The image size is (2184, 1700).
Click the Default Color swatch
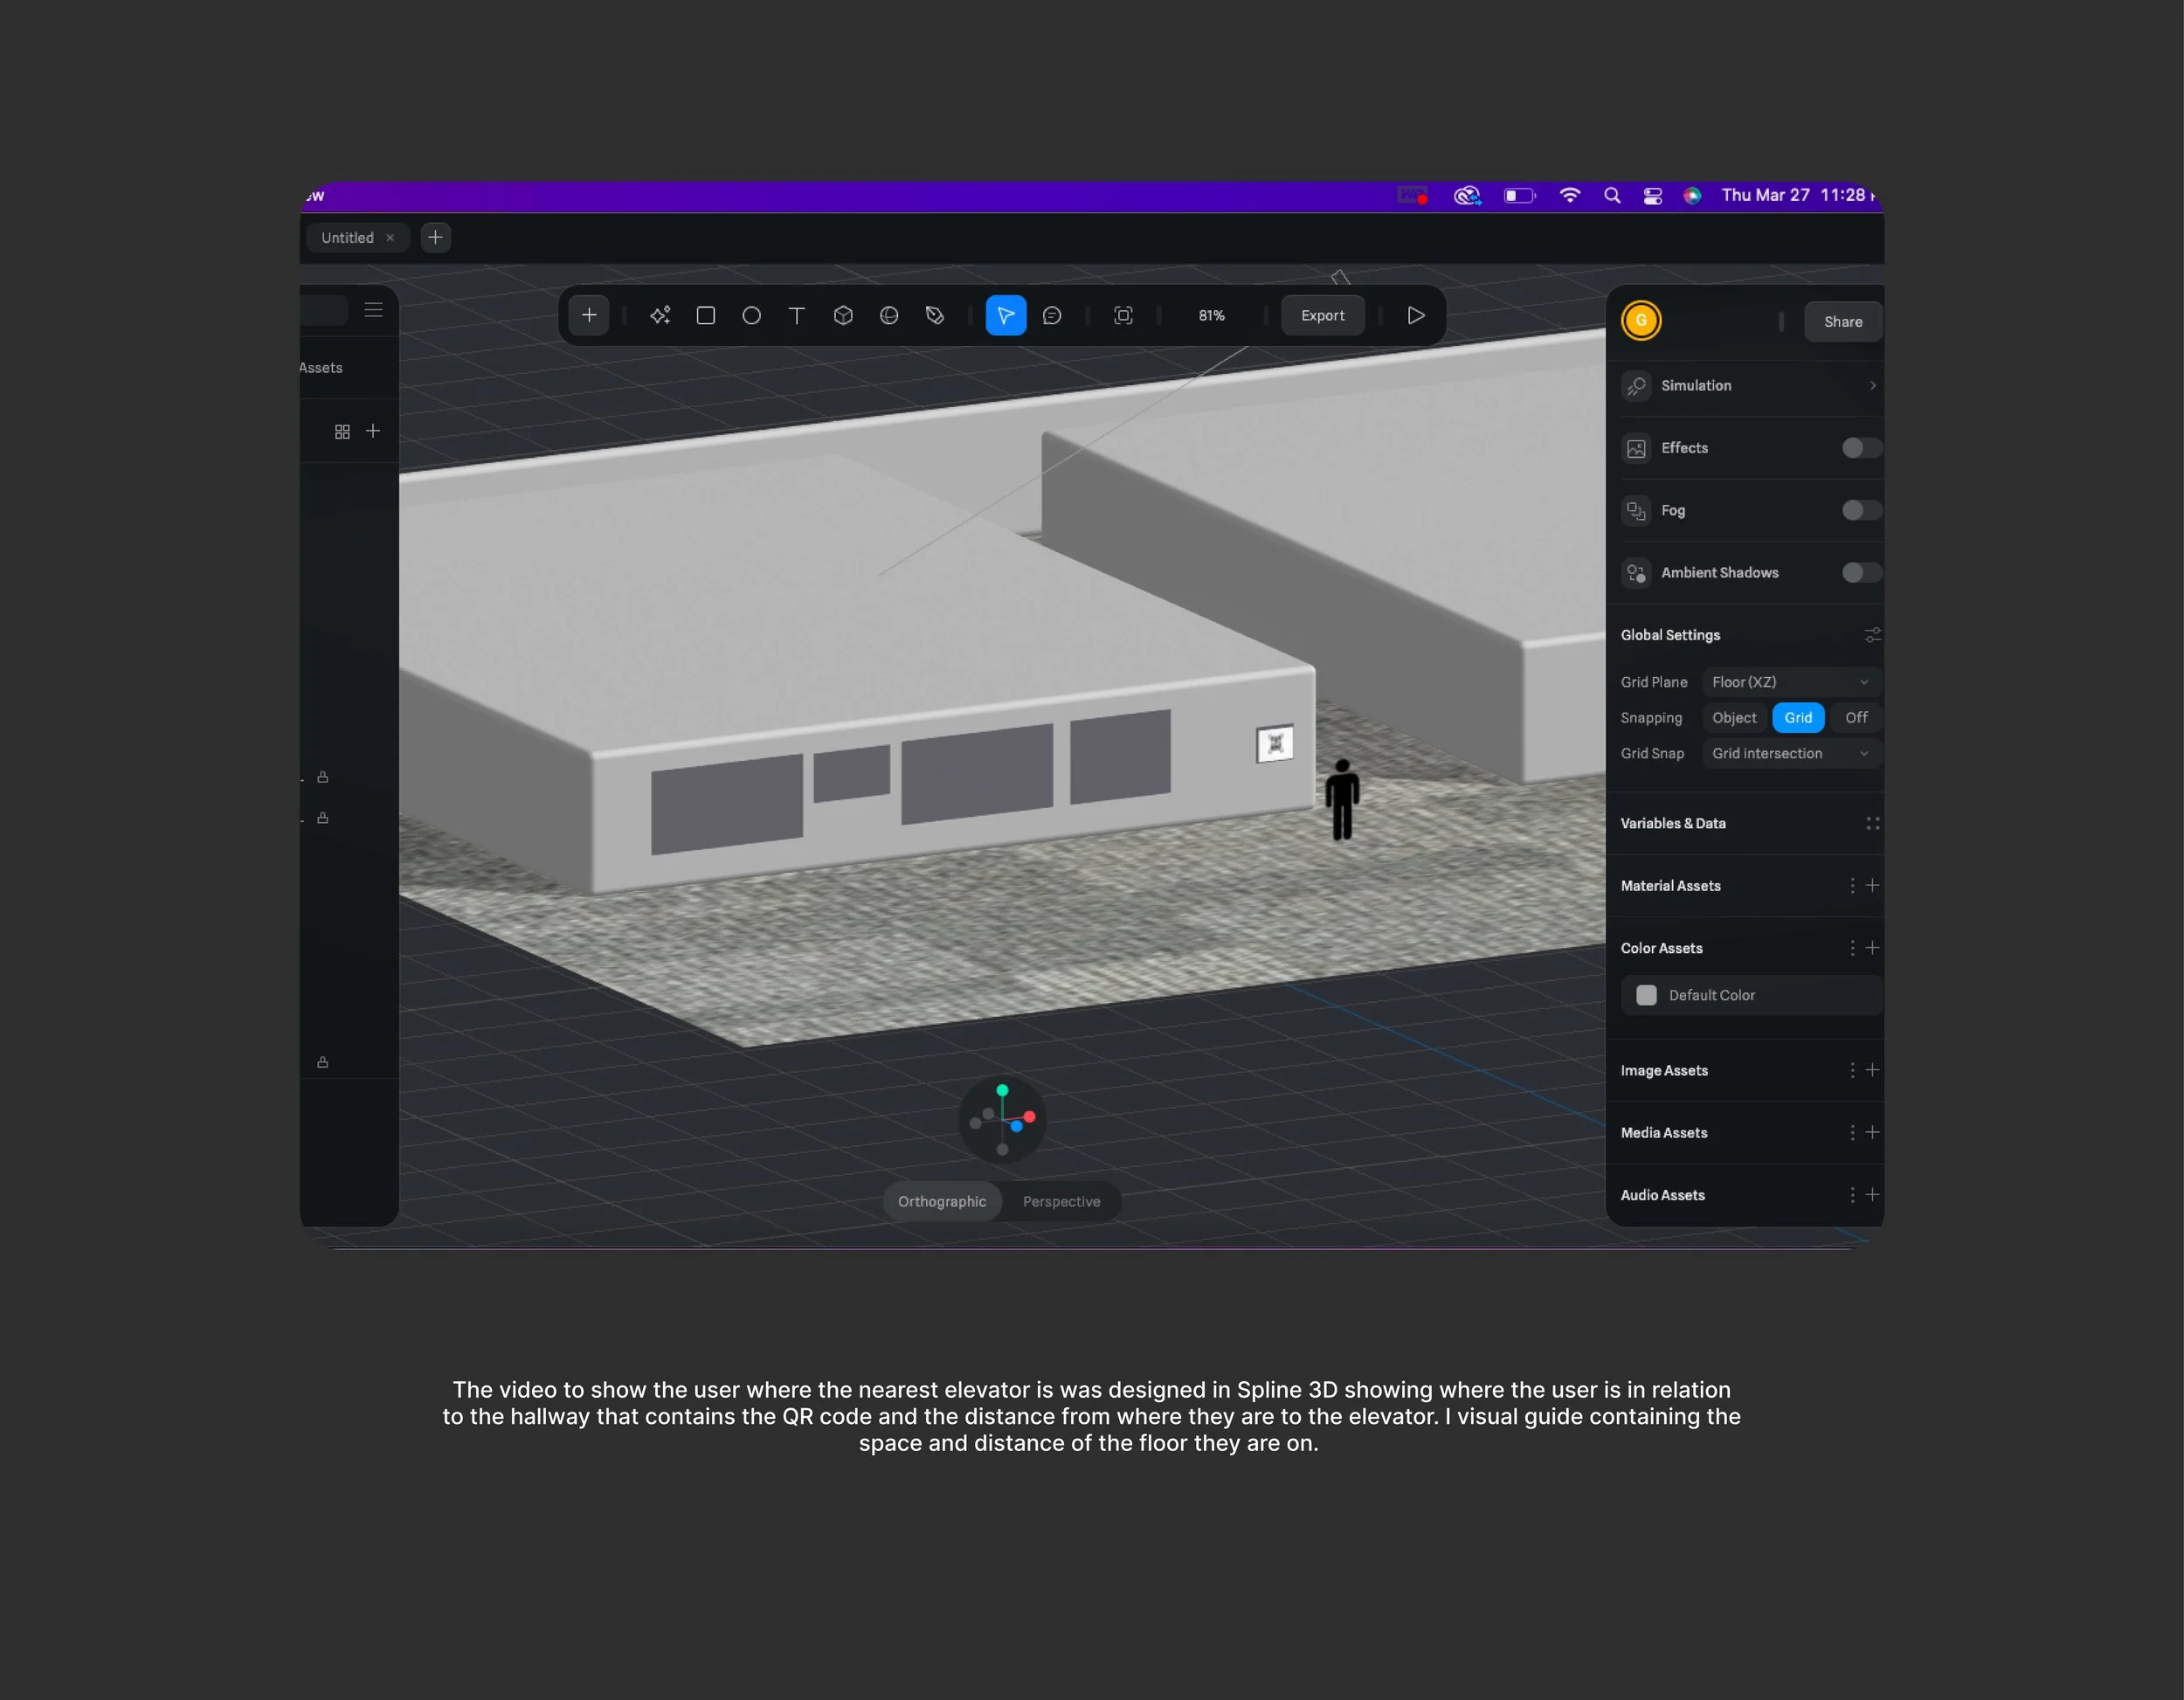1646,995
